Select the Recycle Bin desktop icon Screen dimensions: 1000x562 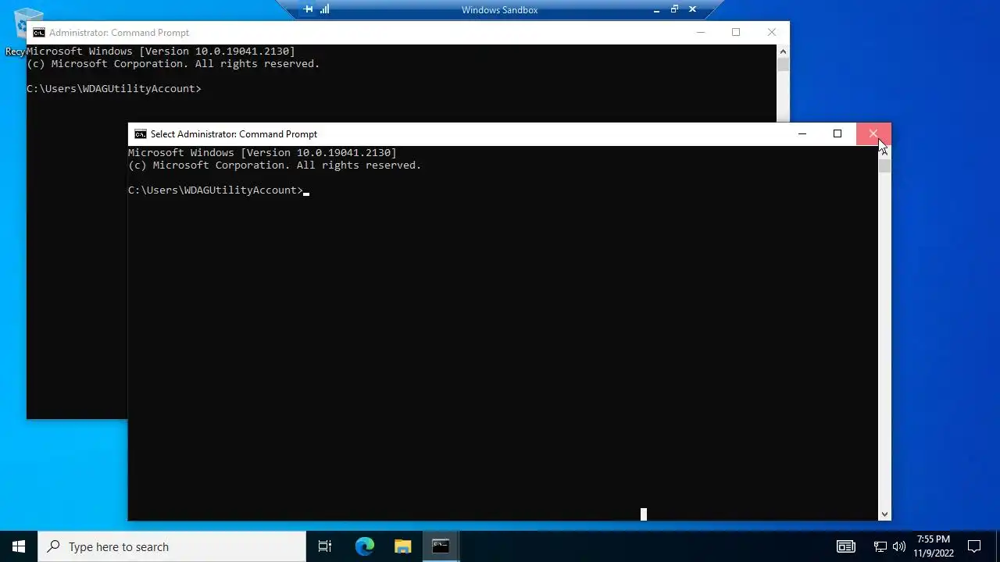point(22,31)
